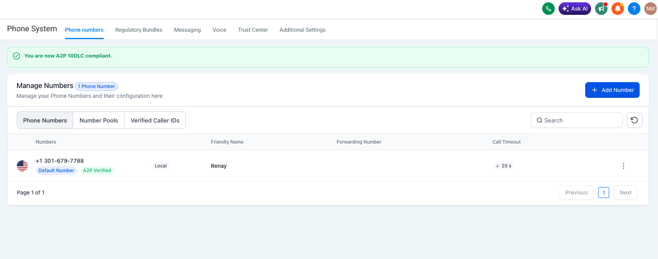The image size is (658, 259).
Task: Go to the Messaging tab
Action: click(187, 30)
